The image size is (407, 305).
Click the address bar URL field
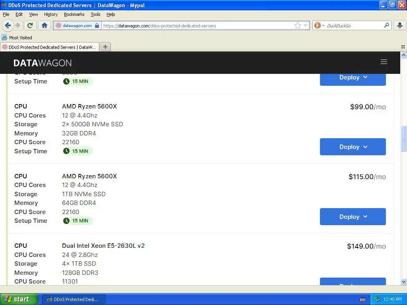(x=197, y=25)
